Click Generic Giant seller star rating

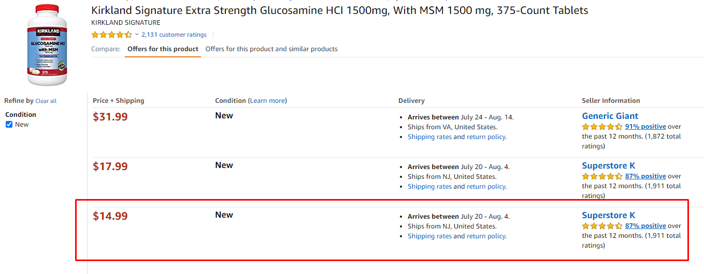602,127
